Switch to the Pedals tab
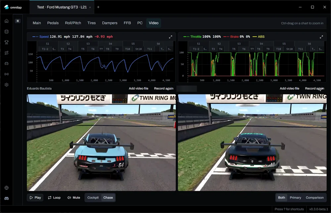331x213 pixels. click(53, 23)
